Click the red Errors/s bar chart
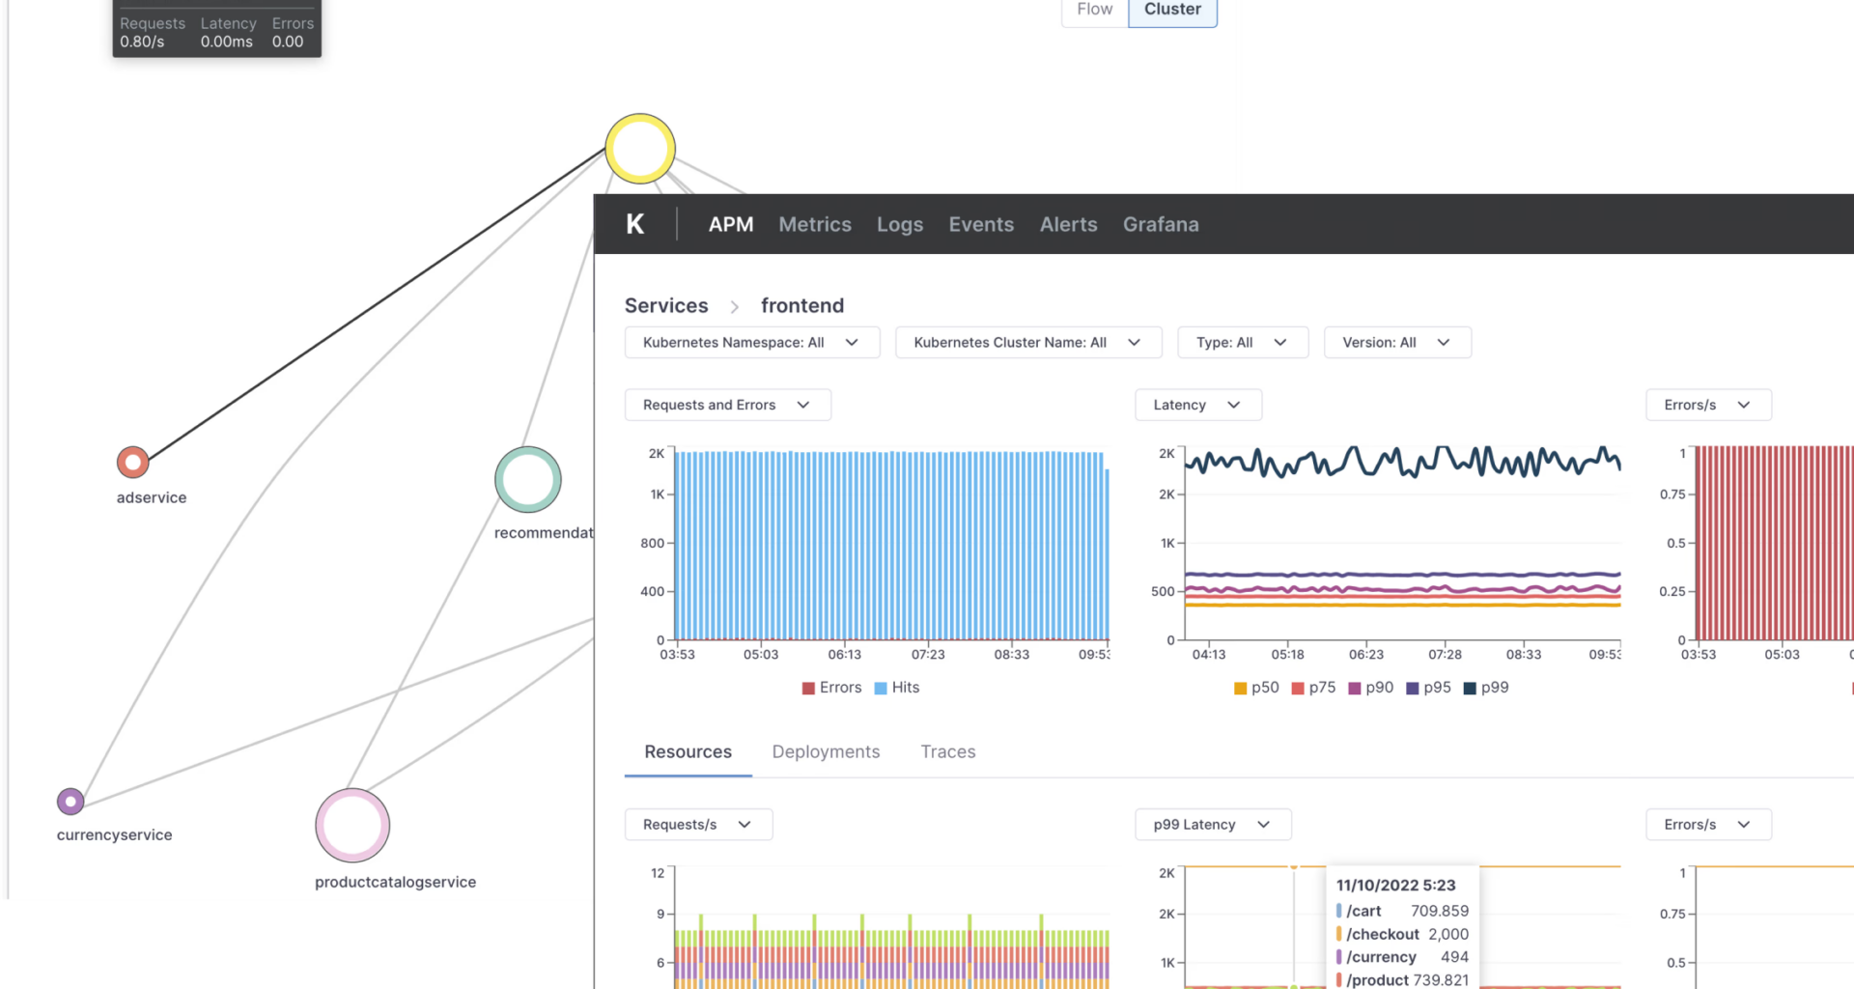 point(1775,543)
